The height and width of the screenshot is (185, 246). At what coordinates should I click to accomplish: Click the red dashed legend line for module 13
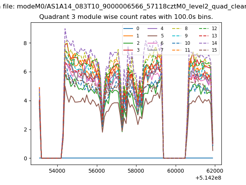click(204, 36)
